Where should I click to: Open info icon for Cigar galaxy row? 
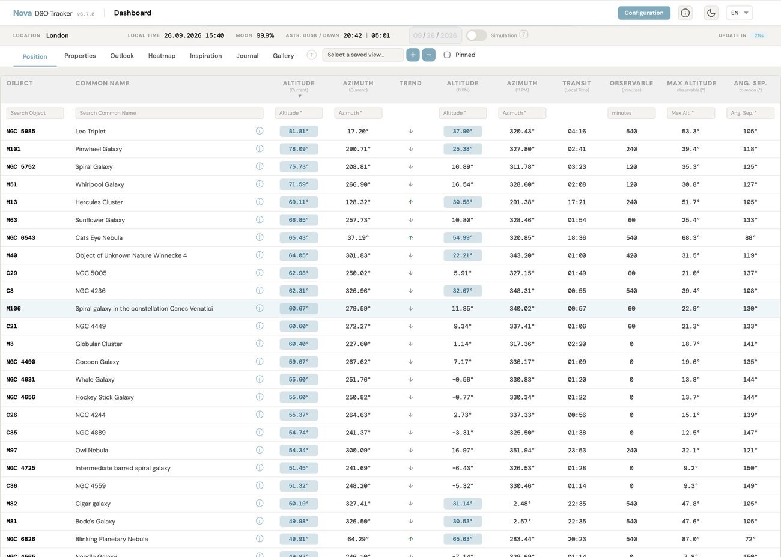[260, 503]
